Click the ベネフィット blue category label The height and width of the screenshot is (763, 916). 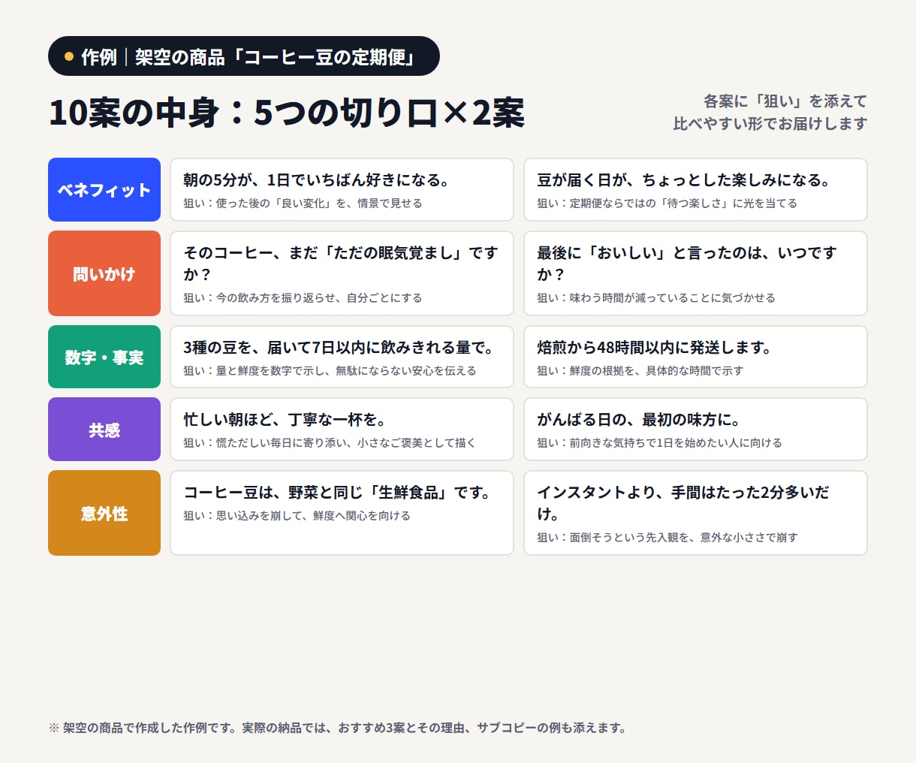[104, 190]
